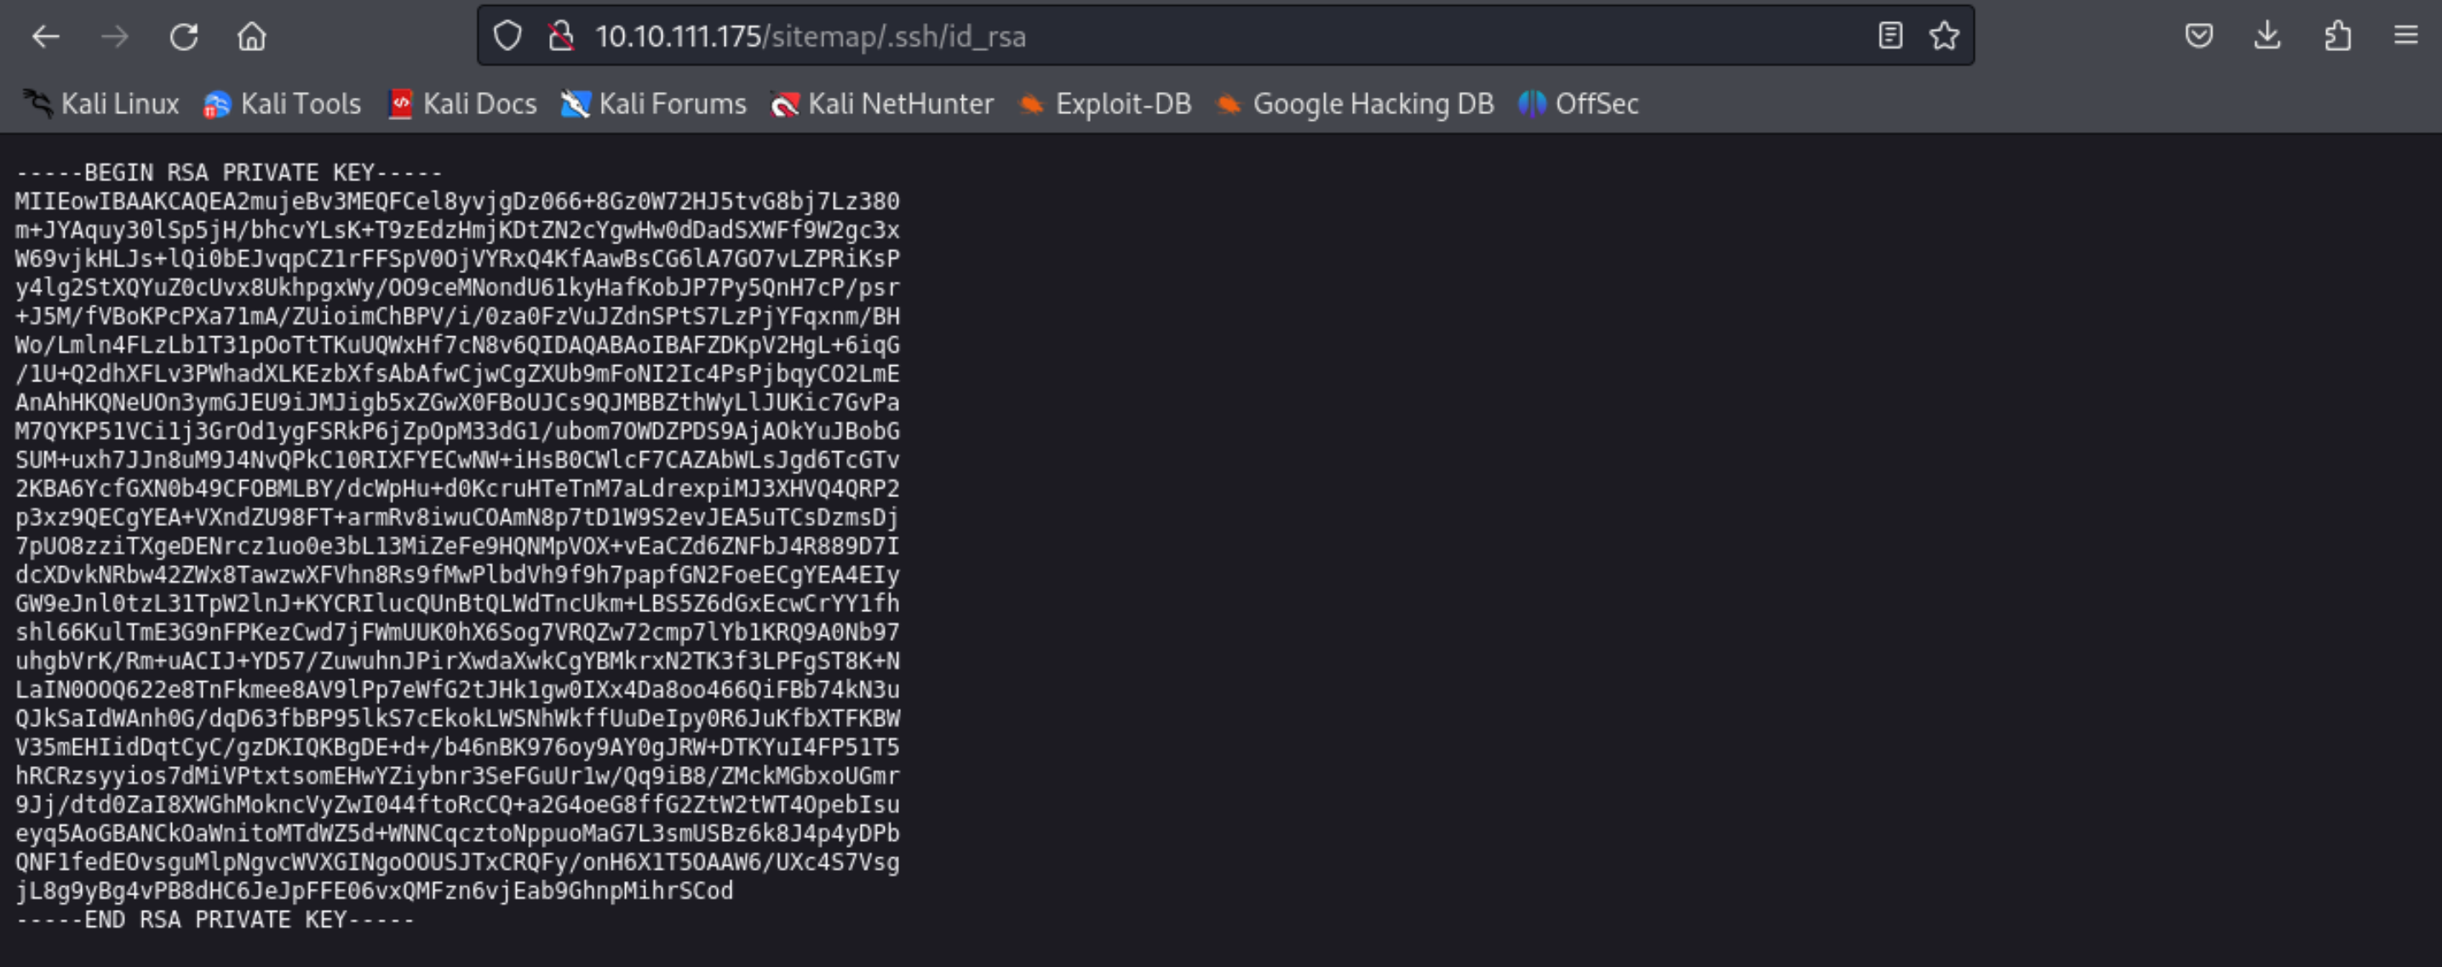Open the Exploit-DB bookmark
2442x967 pixels.
(x=1104, y=103)
